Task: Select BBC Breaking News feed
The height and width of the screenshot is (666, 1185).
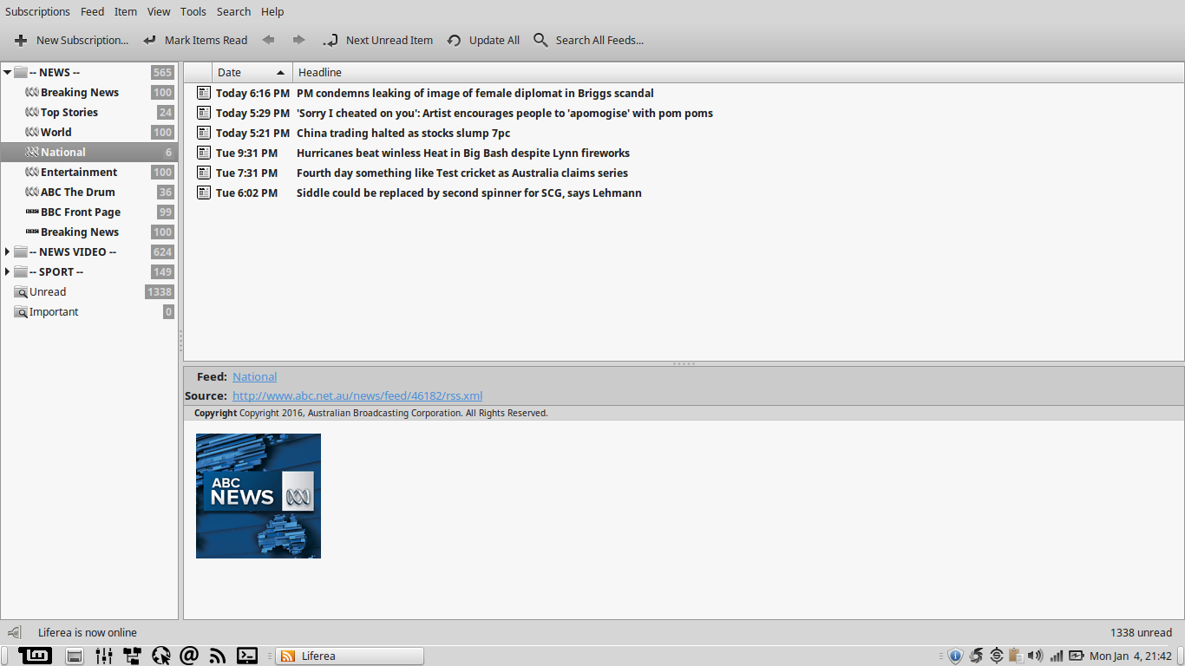Action: click(88, 232)
